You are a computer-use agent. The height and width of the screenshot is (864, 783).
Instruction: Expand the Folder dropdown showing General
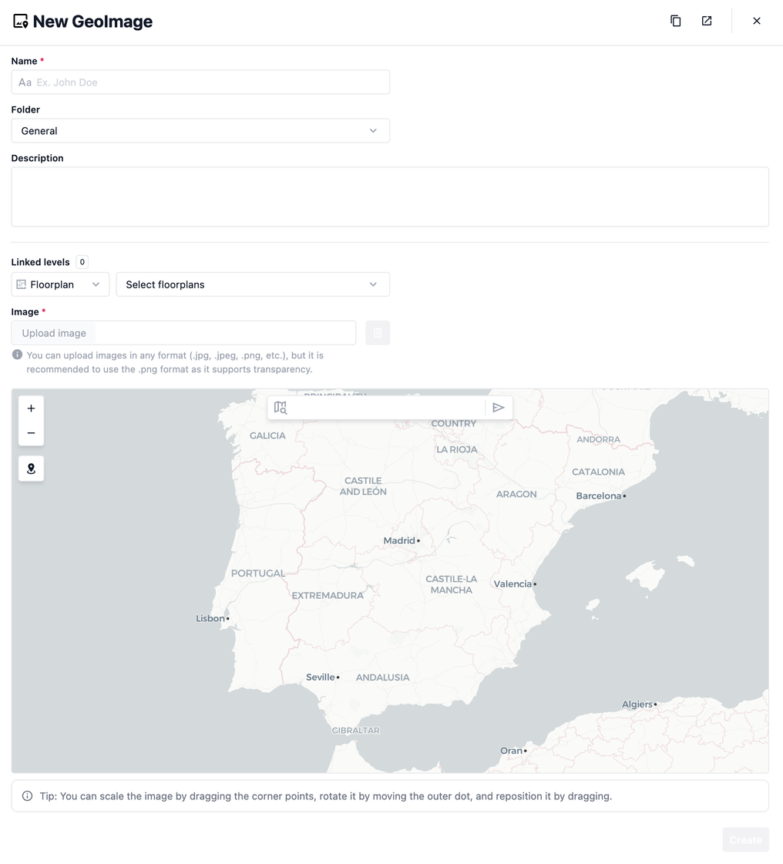(x=200, y=131)
